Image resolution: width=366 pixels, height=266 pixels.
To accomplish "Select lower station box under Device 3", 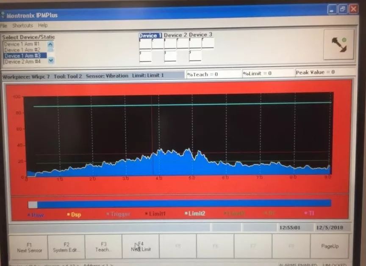I will coord(195,56).
